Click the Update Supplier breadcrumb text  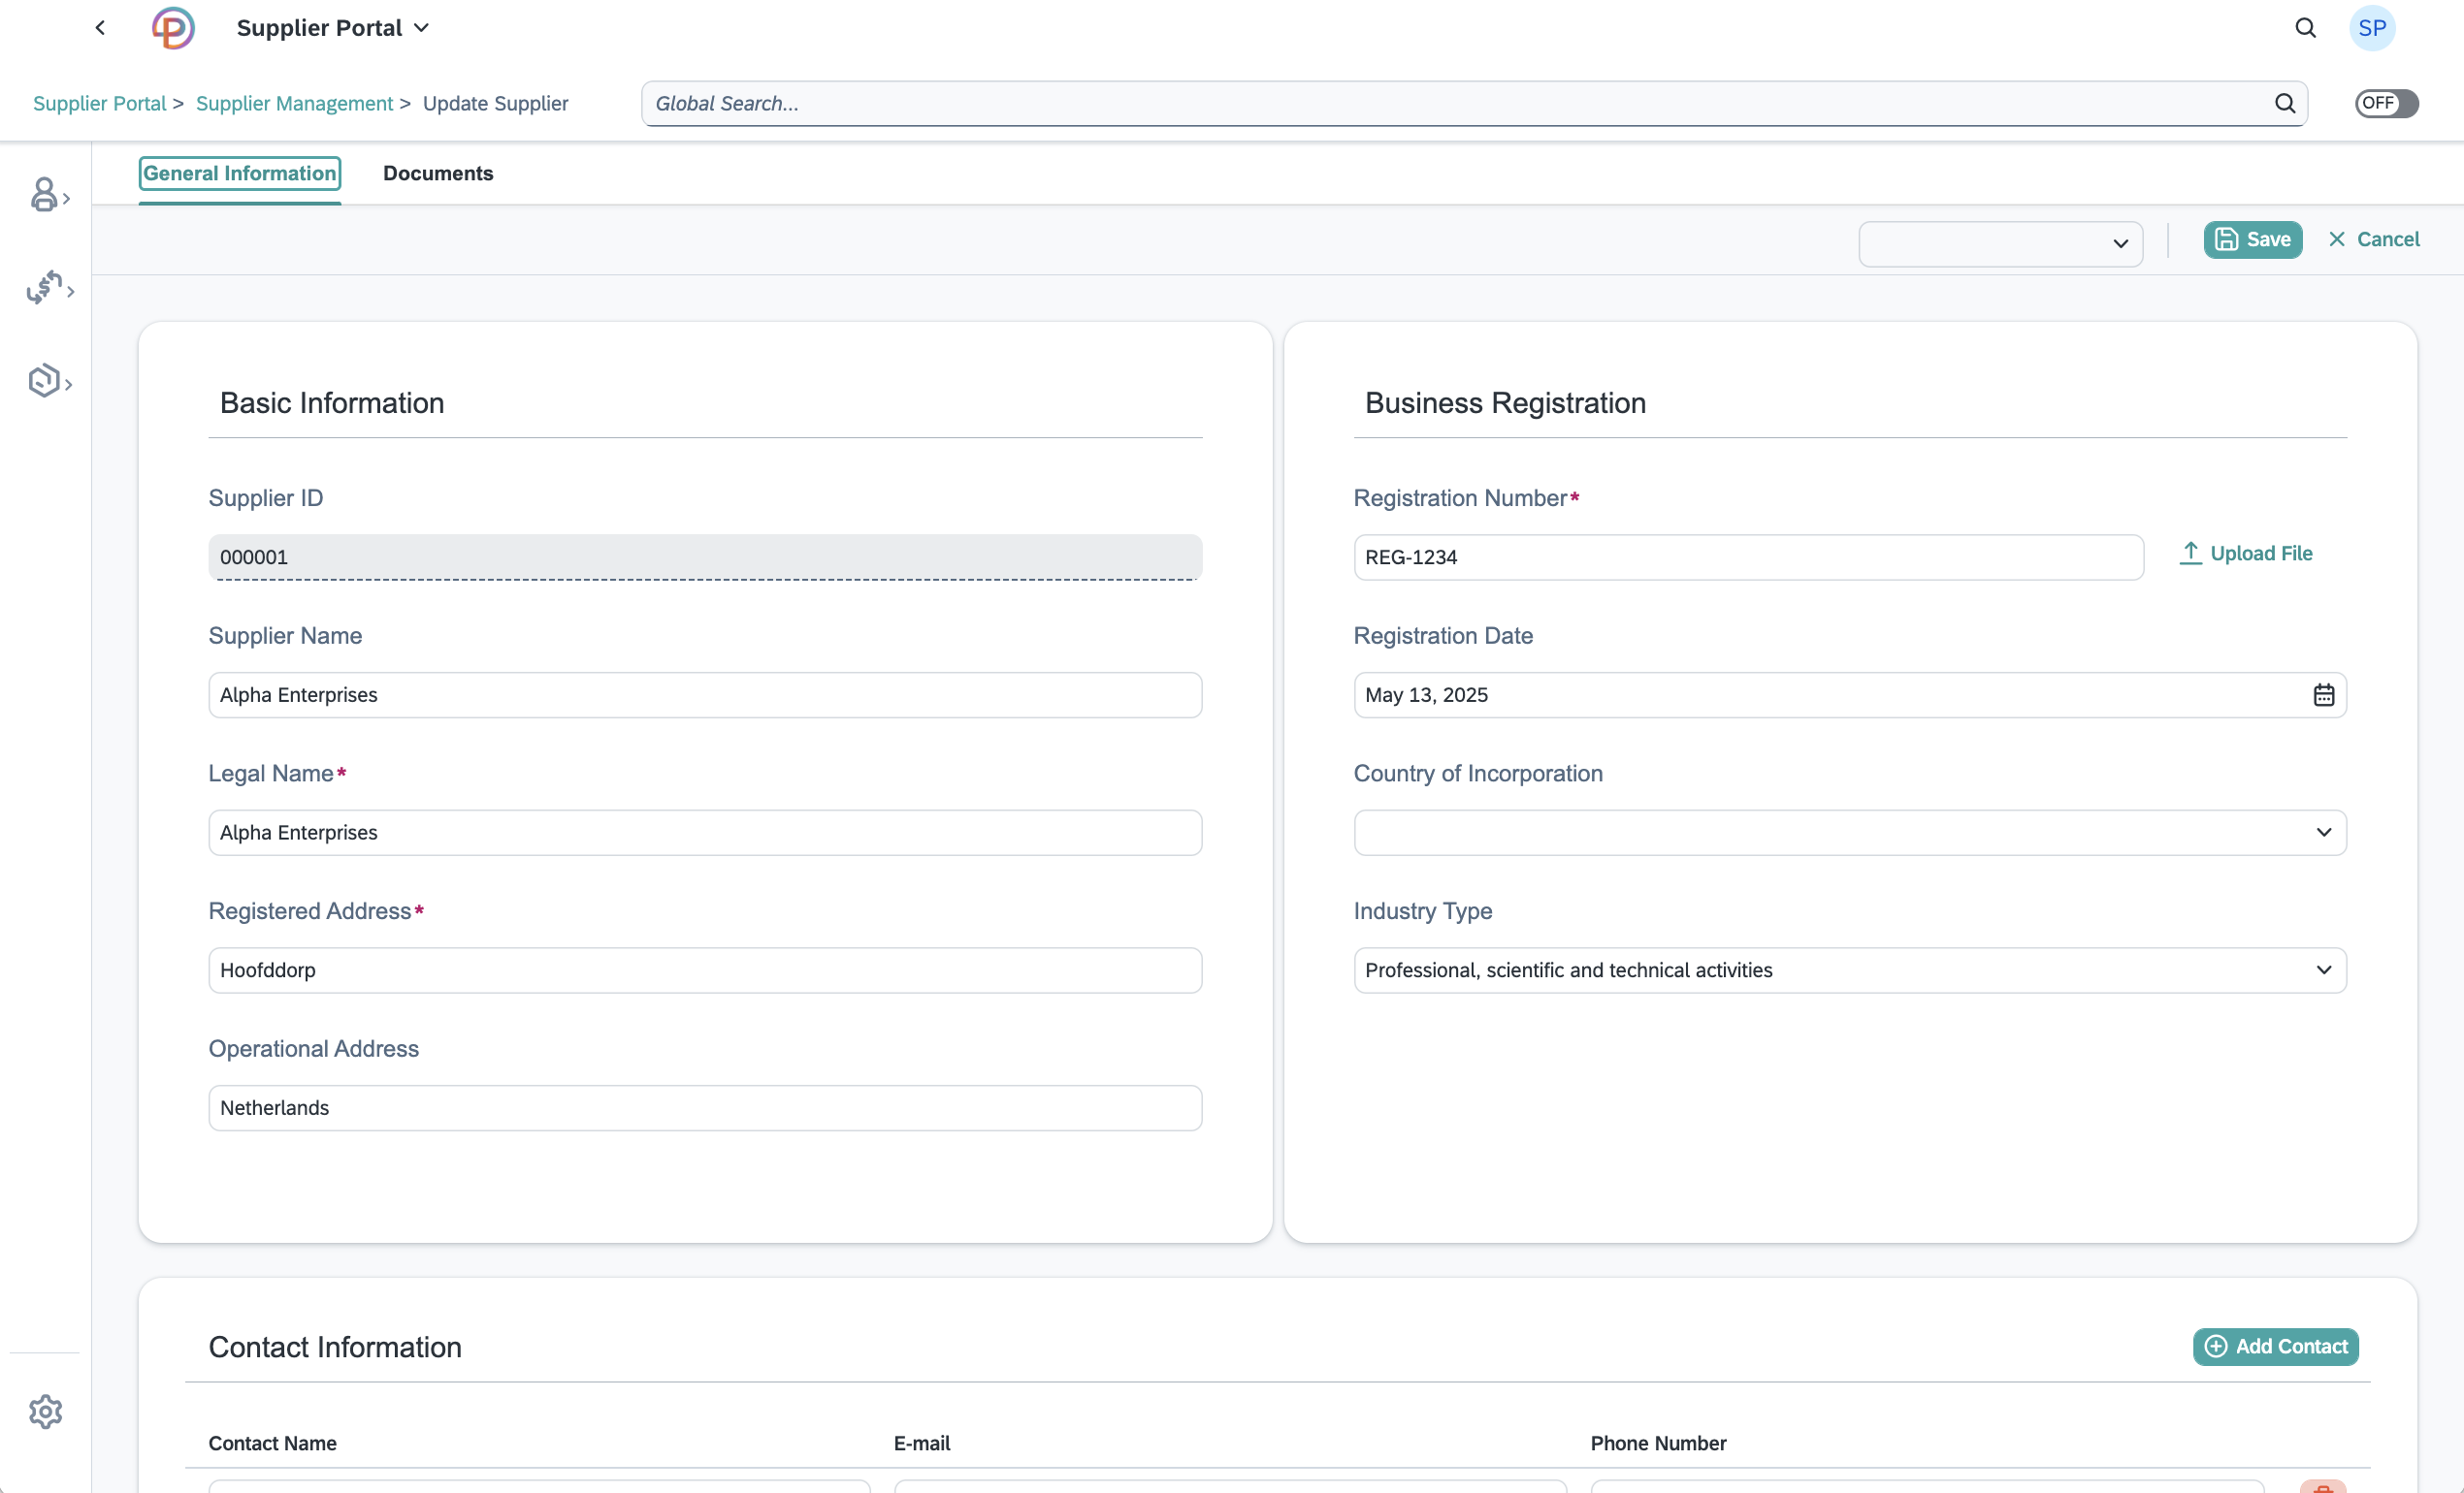tap(495, 103)
